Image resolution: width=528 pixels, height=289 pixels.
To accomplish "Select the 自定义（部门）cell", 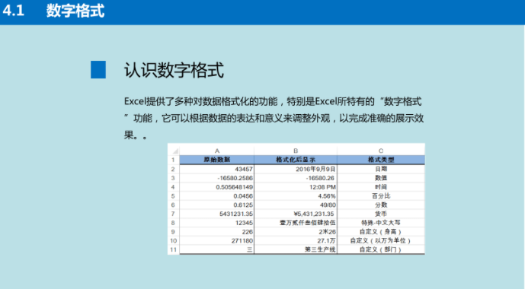I will click(381, 249).
